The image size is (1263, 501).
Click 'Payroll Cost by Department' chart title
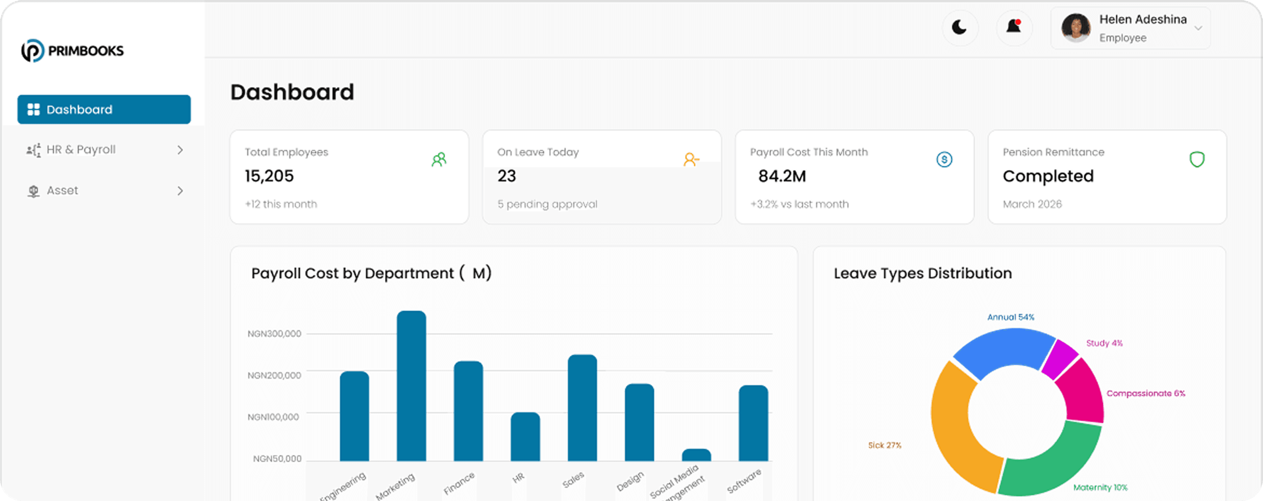tap(371, 273)
